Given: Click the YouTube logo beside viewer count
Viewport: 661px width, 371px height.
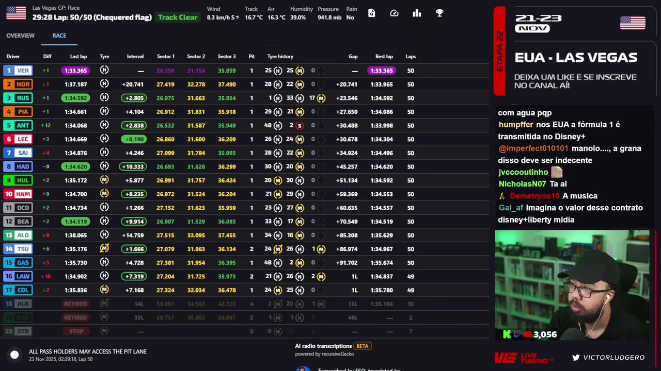Looking at the screenshot, I should (527, 334).
